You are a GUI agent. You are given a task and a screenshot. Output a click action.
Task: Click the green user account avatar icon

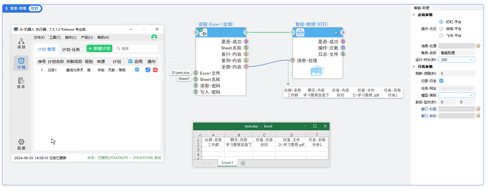[154, 37]
